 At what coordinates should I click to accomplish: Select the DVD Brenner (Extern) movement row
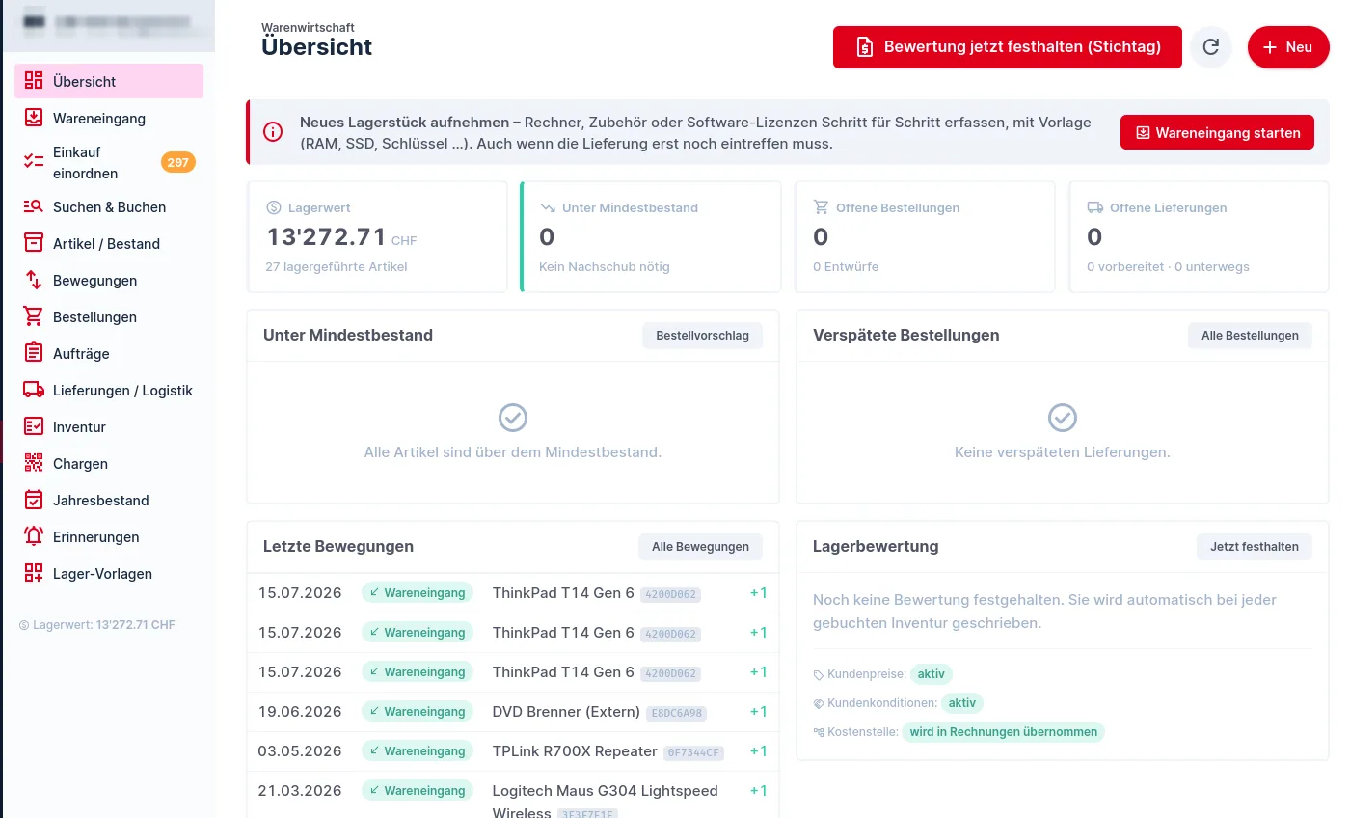click(x=513, y=712)
